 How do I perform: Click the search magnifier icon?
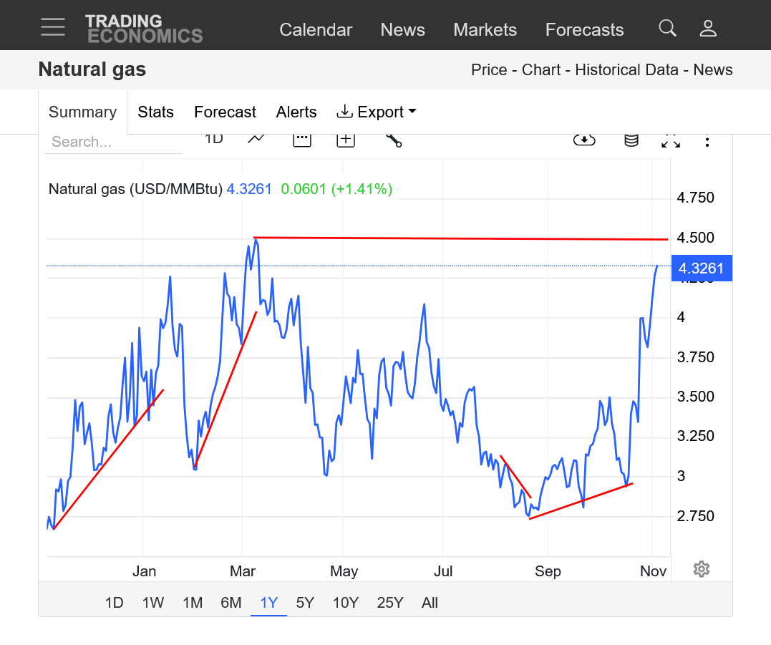(667, 28)
